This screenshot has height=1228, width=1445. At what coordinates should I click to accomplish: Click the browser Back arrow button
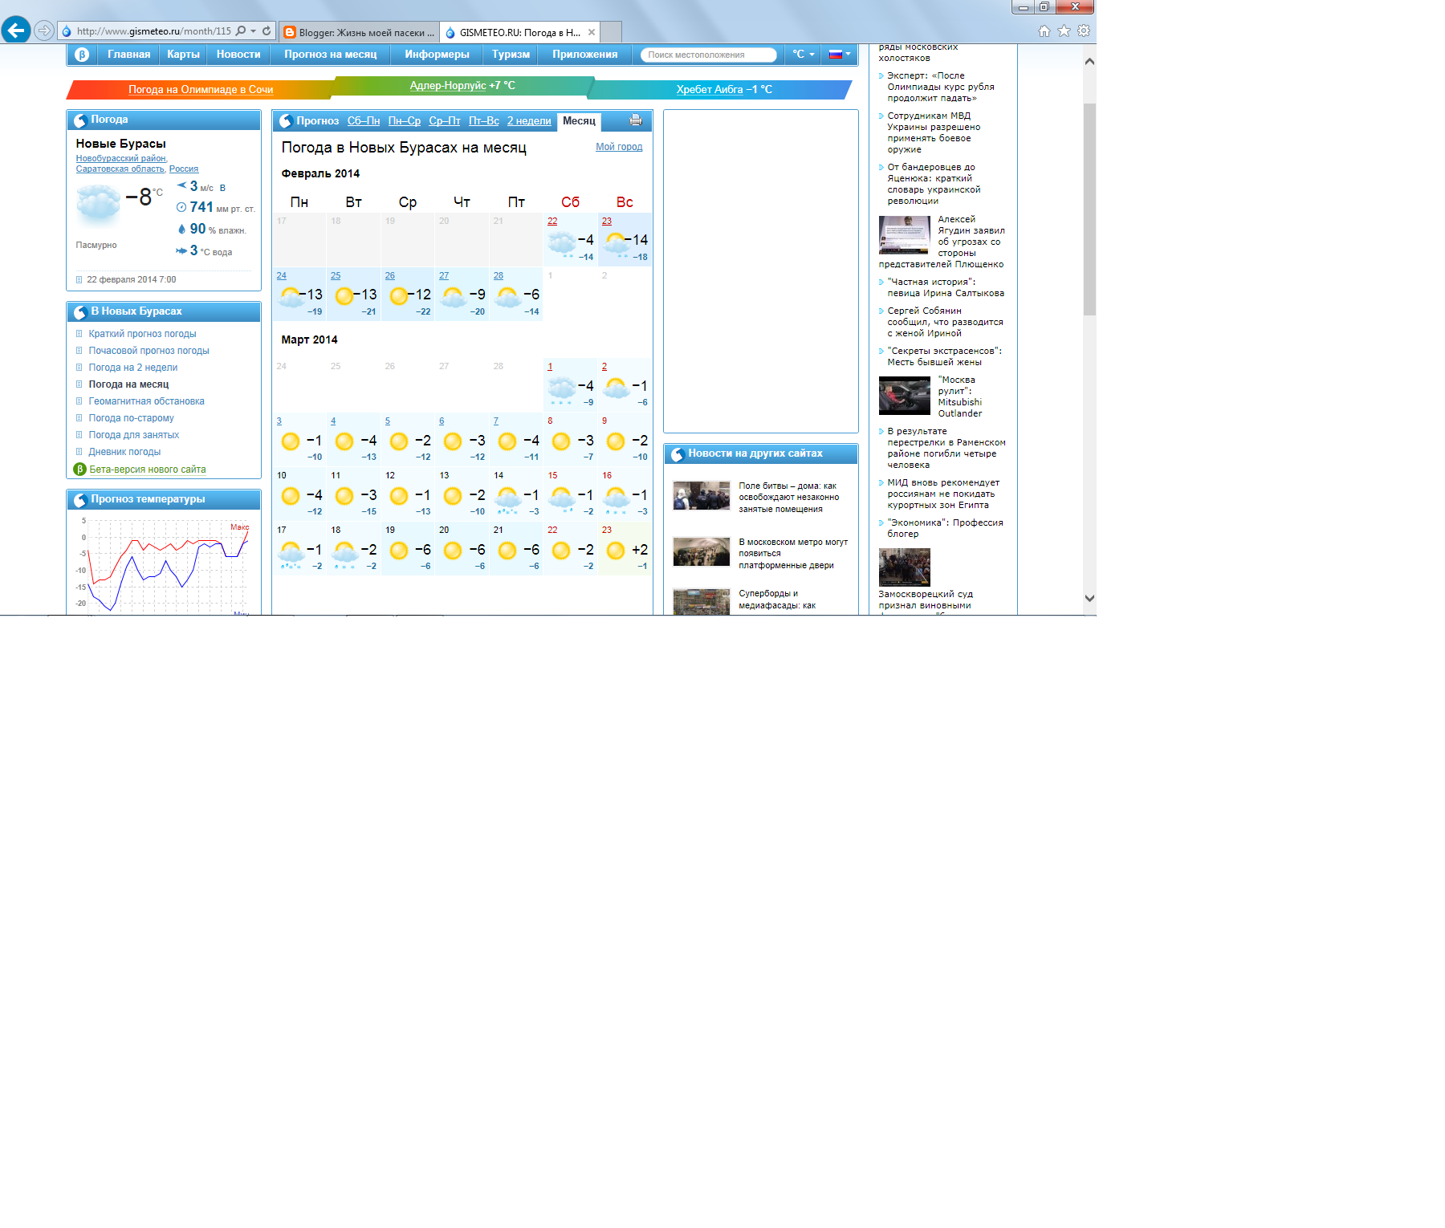click(16, 30)
